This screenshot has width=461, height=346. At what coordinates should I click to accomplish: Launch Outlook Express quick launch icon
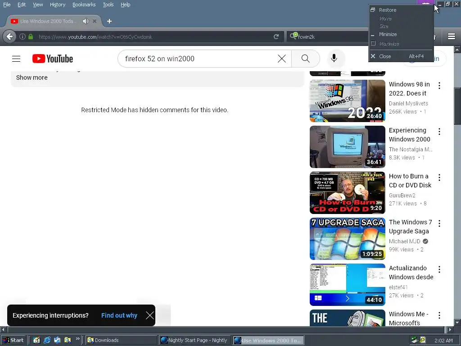pos(57,340)
